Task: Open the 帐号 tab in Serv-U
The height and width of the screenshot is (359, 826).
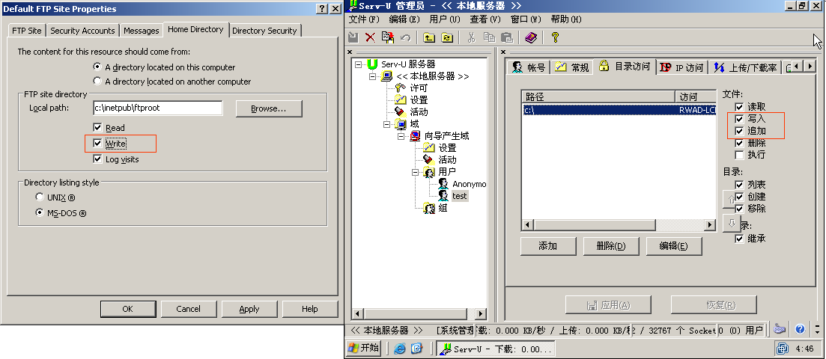Action: coord(529,67)
